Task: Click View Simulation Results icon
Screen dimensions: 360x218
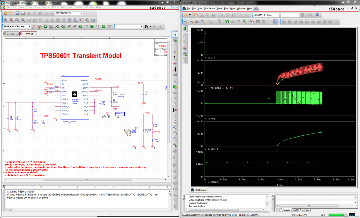Action: pos(51,27)
